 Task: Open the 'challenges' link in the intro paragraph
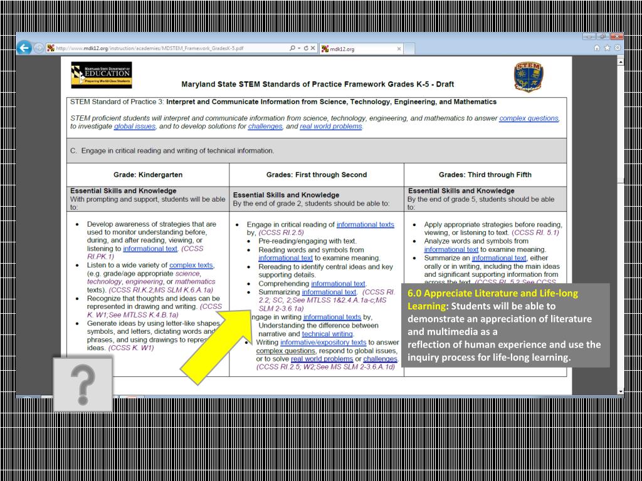point(265,127)
